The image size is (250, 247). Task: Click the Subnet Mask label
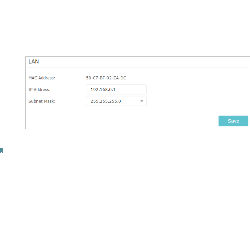42,101
